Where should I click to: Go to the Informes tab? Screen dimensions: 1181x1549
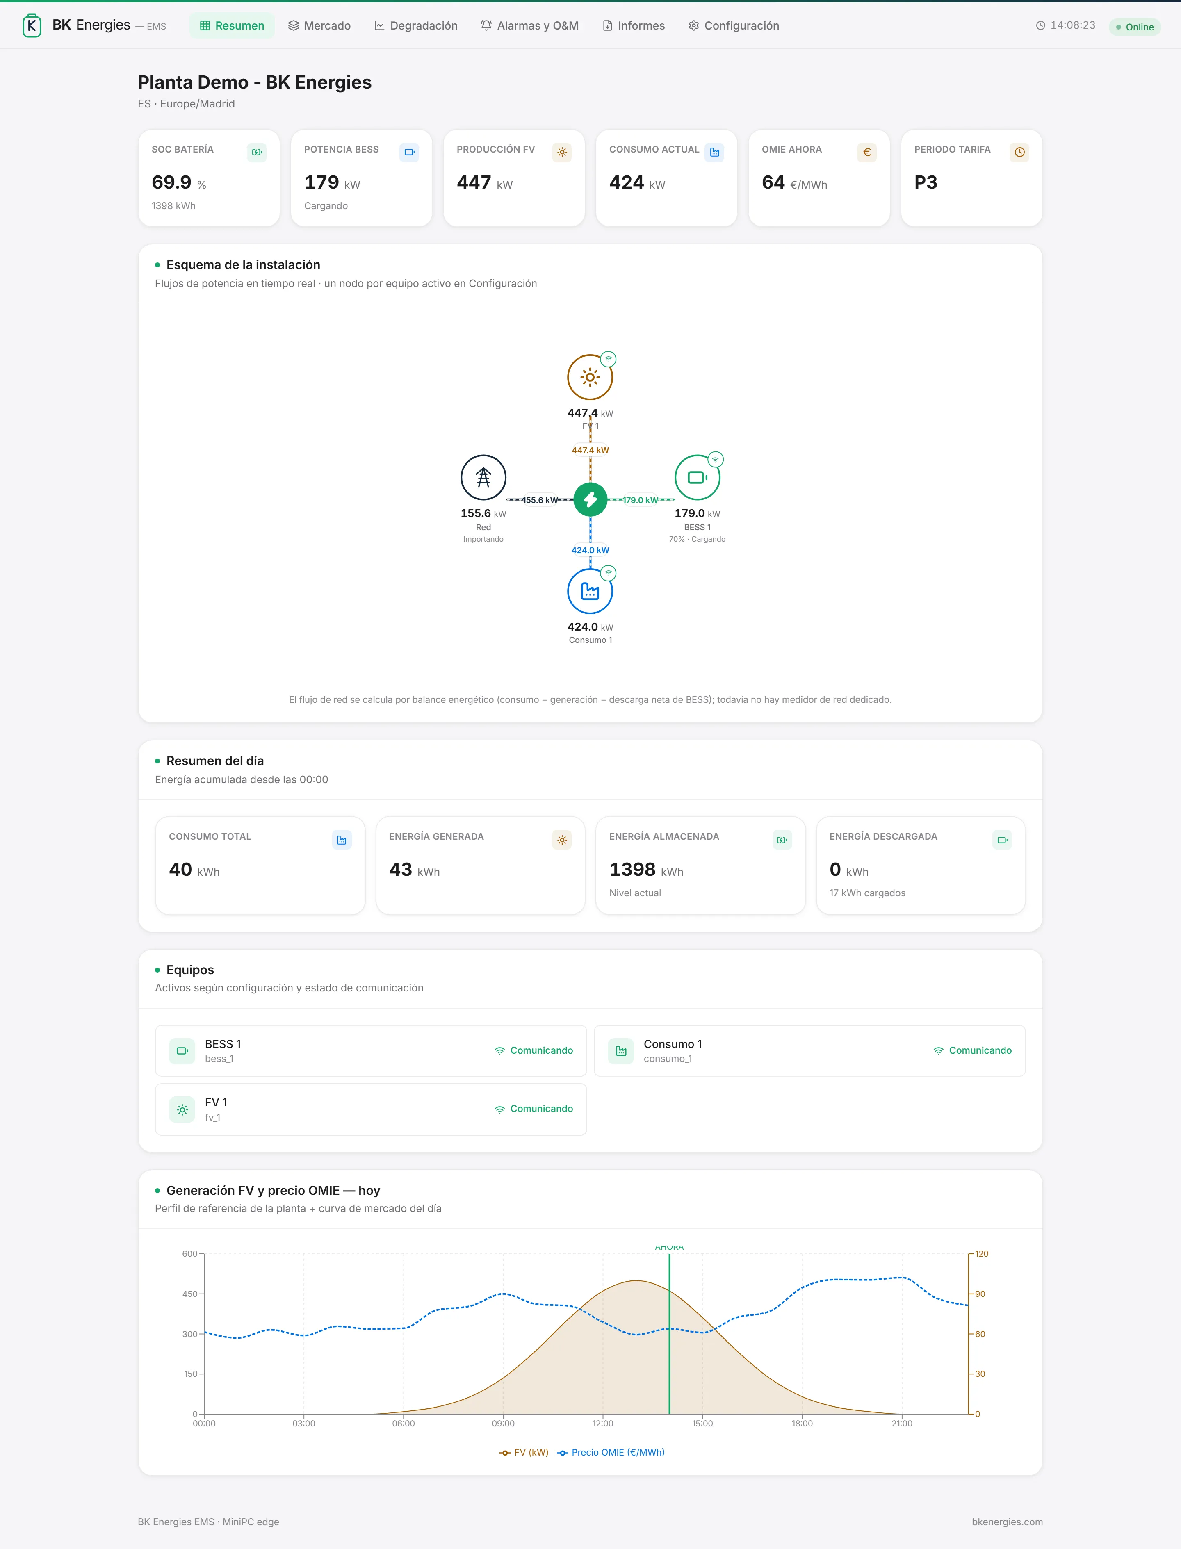pyautogui.click(x=634, y=25)
